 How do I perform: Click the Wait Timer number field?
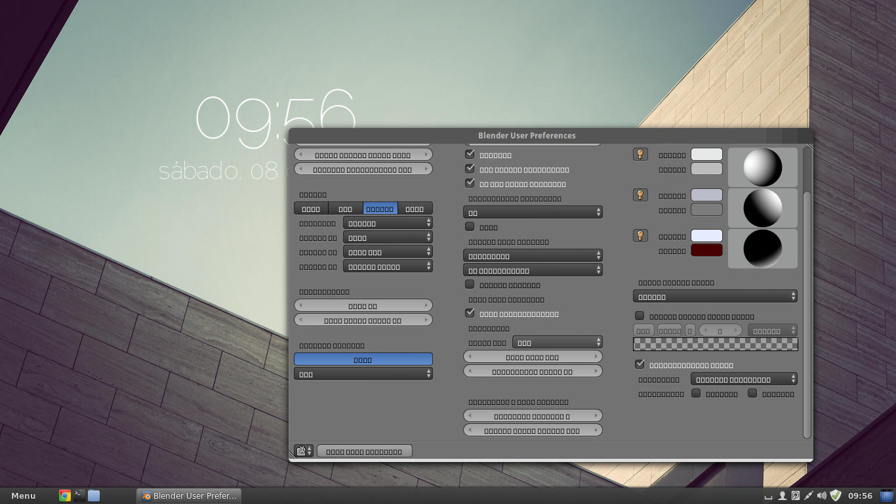[x=363, y=320]
